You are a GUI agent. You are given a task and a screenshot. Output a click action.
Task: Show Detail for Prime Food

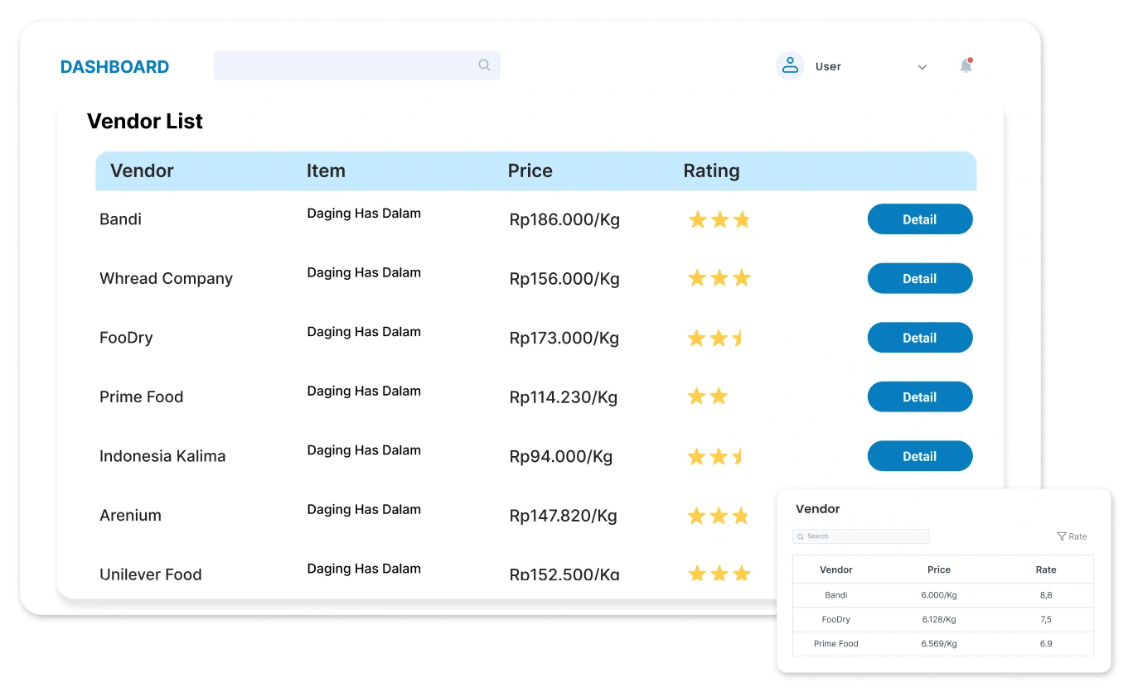919,396
